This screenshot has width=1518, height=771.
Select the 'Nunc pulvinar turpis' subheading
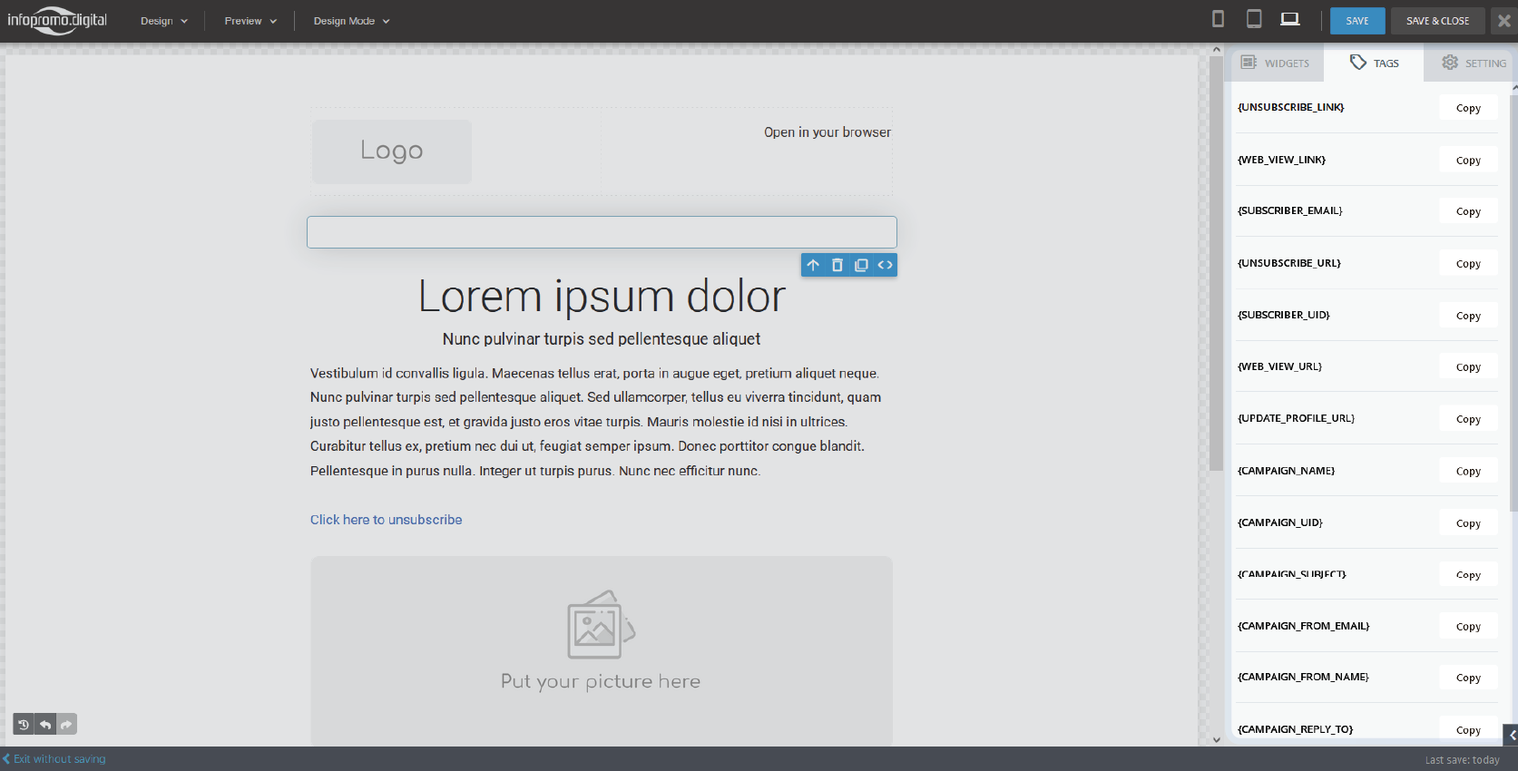click(602, 339)
